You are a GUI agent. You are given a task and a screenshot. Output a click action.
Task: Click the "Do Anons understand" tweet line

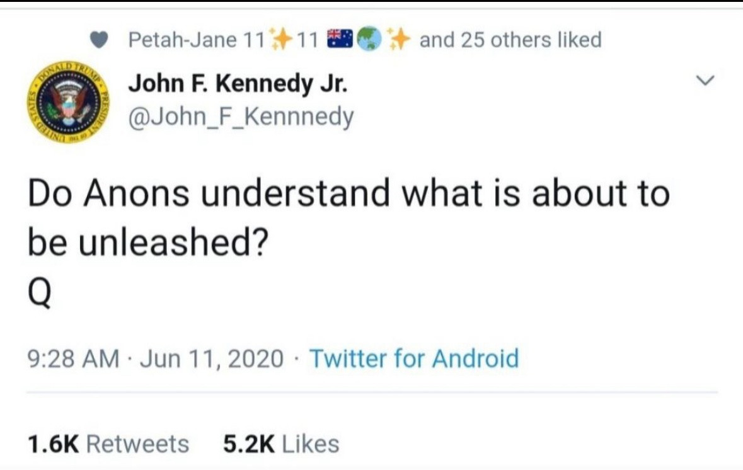(x=348, y=193)
